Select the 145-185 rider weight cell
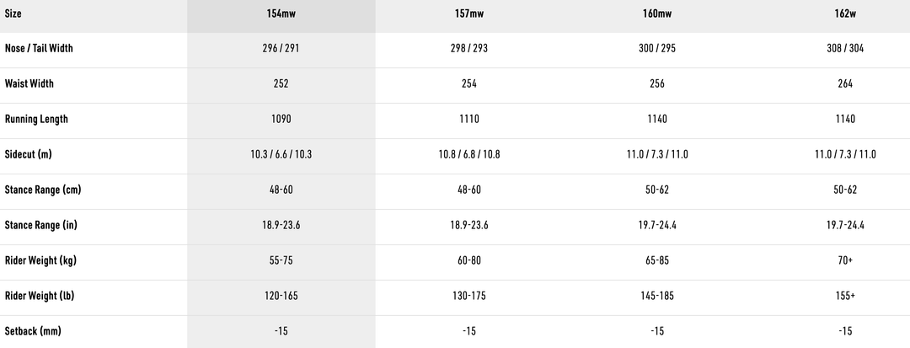Image resolution: width=910 pixels, height=348 pixels. (x=657, y=297)
